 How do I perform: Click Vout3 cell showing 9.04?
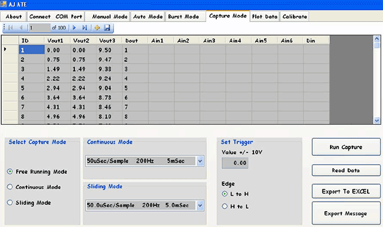click(x=109, y=88)
